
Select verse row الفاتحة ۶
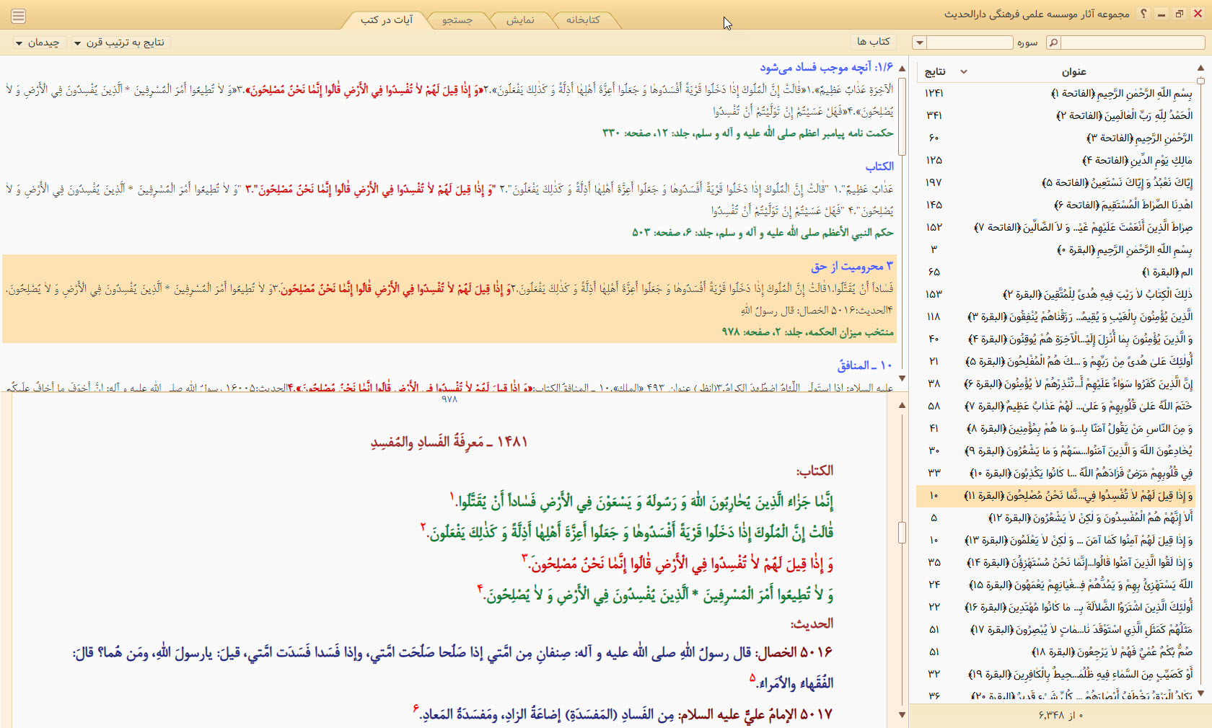1056,205
